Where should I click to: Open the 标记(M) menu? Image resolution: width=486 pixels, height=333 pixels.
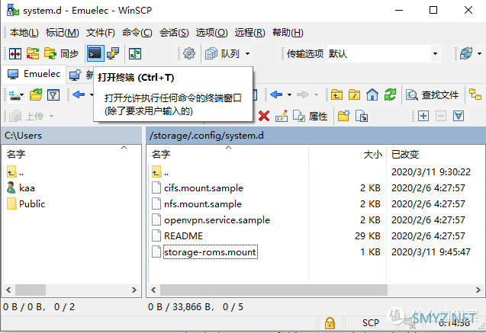pos(63,33)
